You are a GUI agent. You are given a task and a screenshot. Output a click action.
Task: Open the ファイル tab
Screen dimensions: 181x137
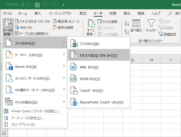(x=7, y=14)
